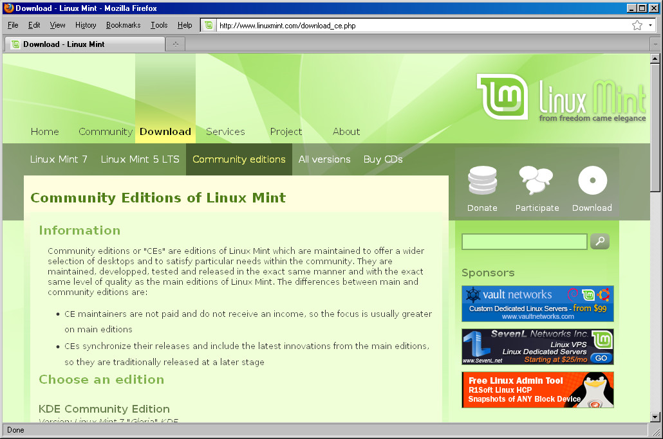663x439 pixels.
Task: Click the GO button on SevenL ad
Action: point(601,358)
